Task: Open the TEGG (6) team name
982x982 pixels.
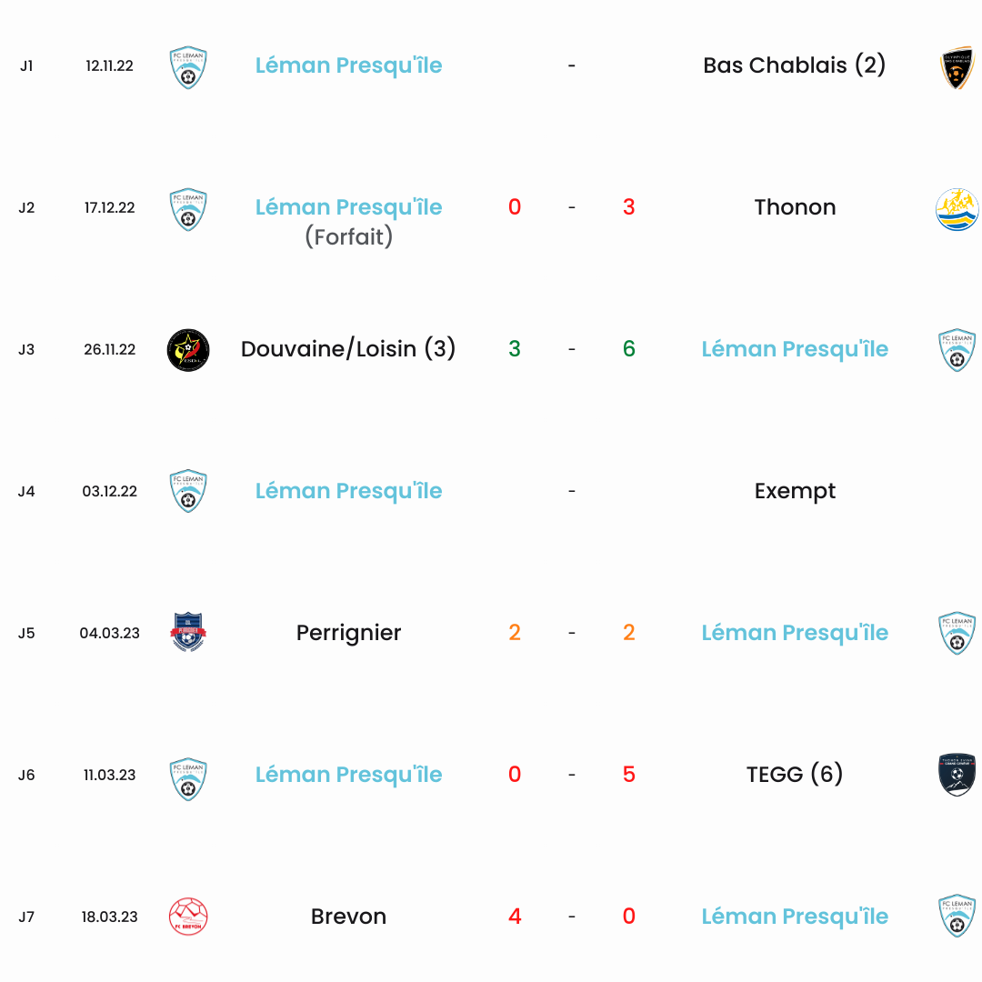Action: point(795,775)
